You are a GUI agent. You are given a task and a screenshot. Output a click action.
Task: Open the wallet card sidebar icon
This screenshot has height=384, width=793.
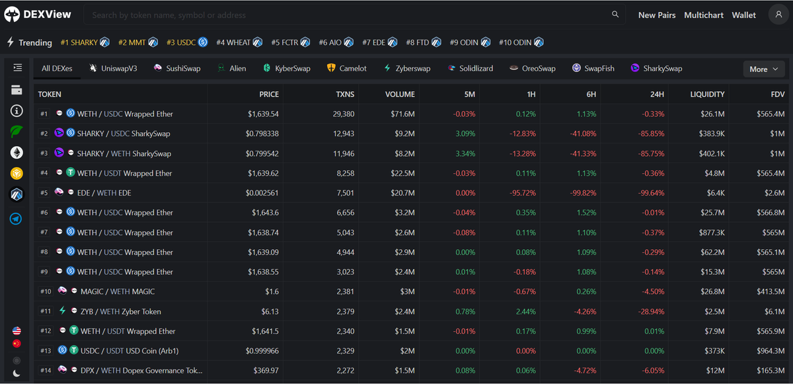pos(17,90)
